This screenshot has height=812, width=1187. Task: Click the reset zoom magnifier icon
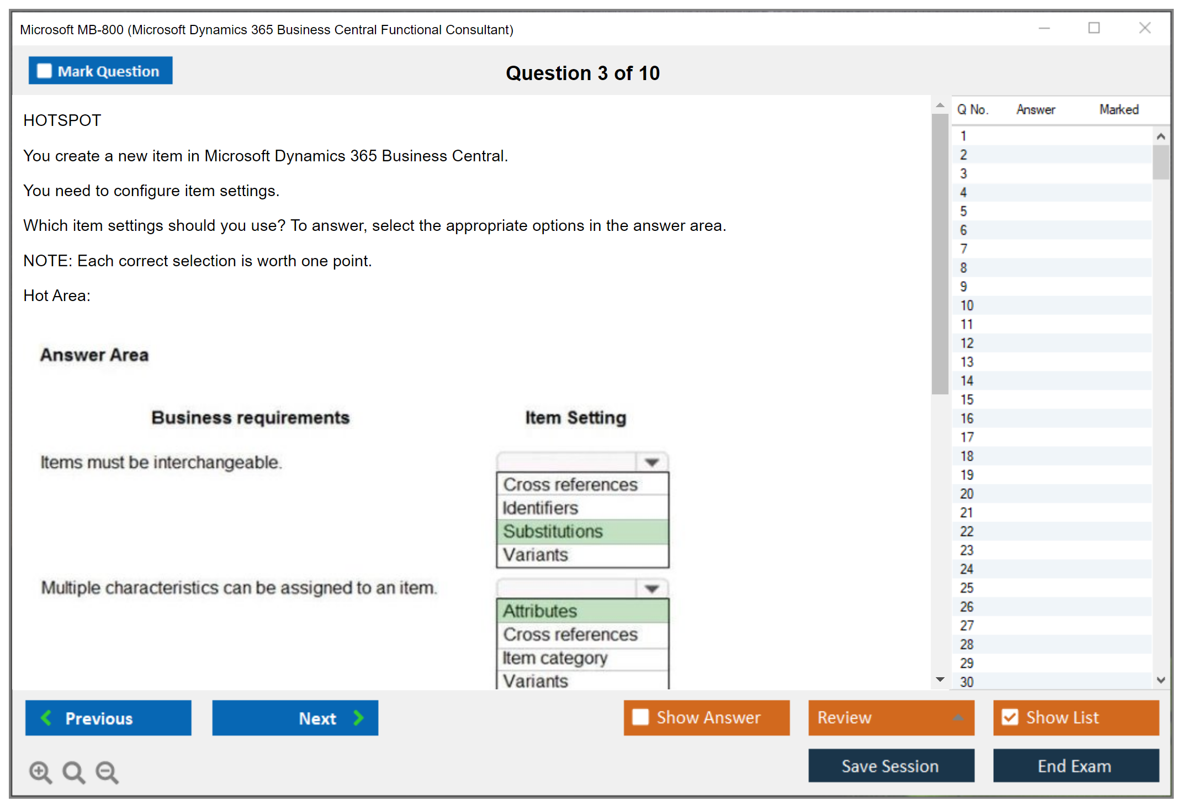[x=73, y=772]
